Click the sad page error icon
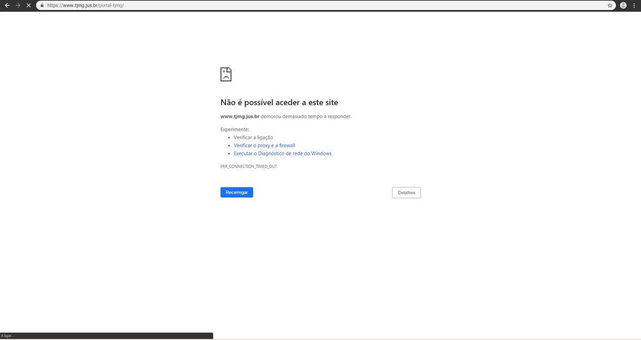The image size is (641, 340). click(226, 74)
